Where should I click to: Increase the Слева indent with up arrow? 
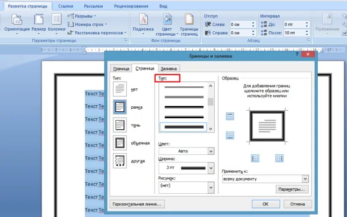pos(253,23)
